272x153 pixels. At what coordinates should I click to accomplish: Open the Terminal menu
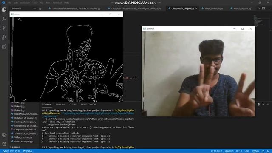pos(57,3)
